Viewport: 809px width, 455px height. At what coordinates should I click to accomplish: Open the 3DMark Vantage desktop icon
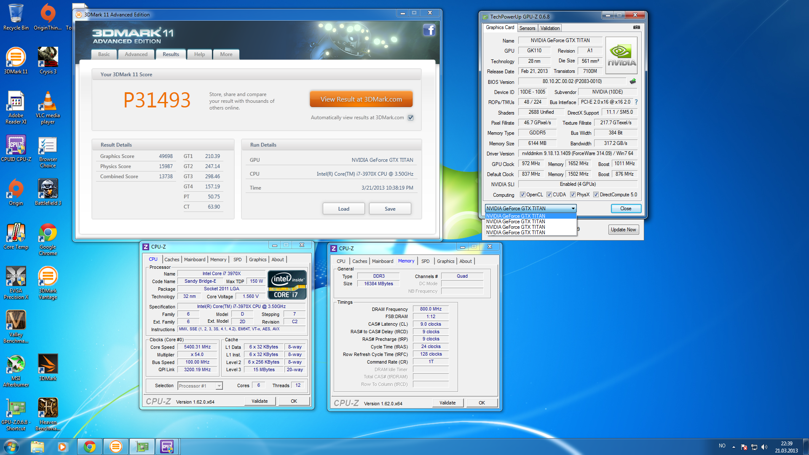[48, 283]
